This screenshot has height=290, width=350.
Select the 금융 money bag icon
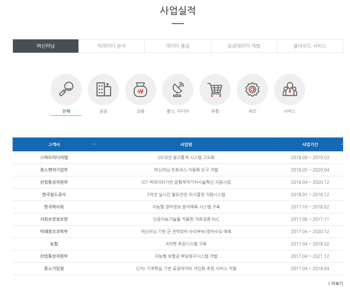point(141,89)
